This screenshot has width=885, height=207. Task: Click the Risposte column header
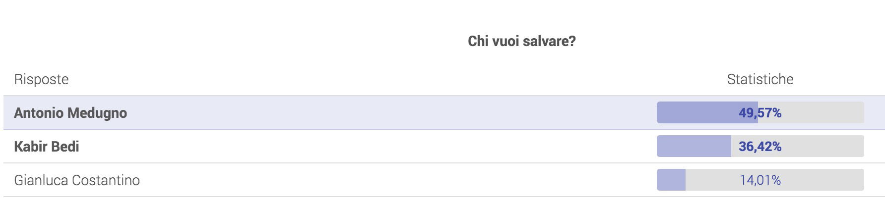click(41, 79)
